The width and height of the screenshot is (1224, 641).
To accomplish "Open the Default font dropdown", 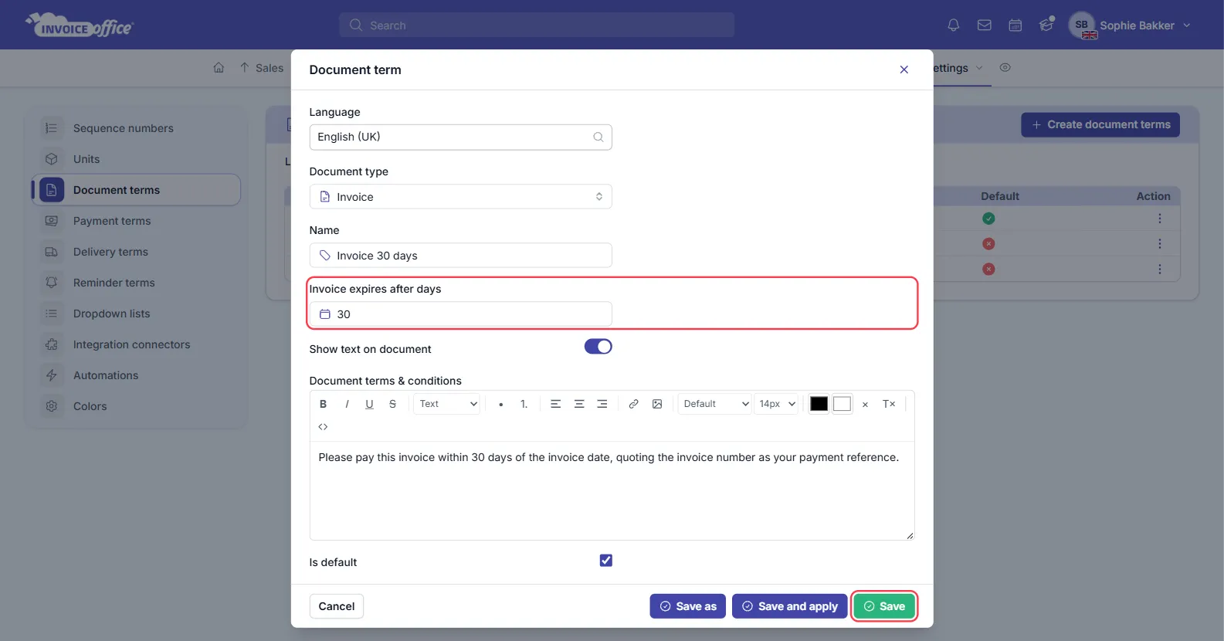I will [x=715, y=404].
